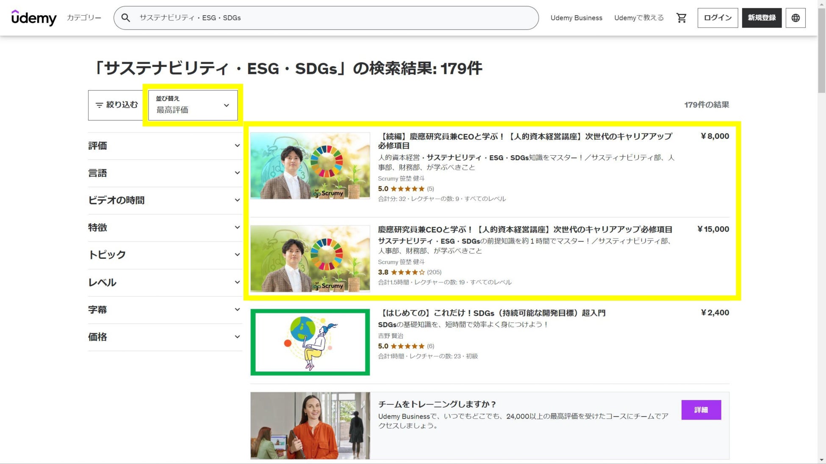Expand the 言語 filter section
The width and height of the screenshot is (826, 464).
tap(164, 173)
